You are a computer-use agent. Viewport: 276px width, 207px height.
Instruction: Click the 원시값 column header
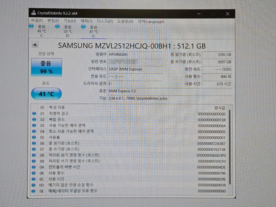[x=220, y=108]
